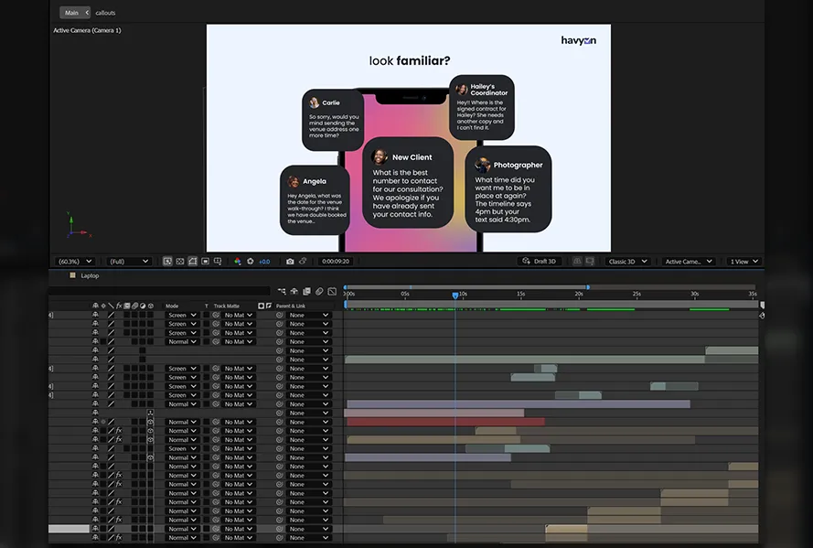Screen dimensions: 813x548
Task: Take a snapshot with the camera icon
Action: coord(290,262)
